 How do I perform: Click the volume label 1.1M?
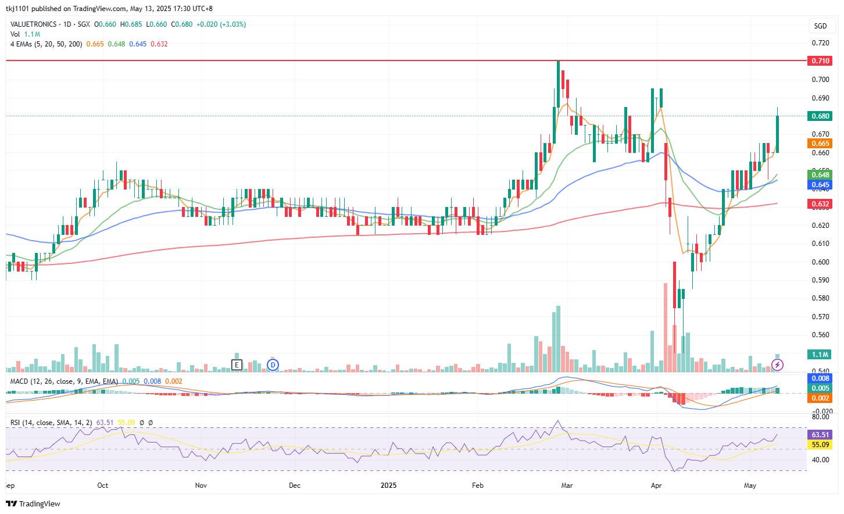[x=820, y=354]
